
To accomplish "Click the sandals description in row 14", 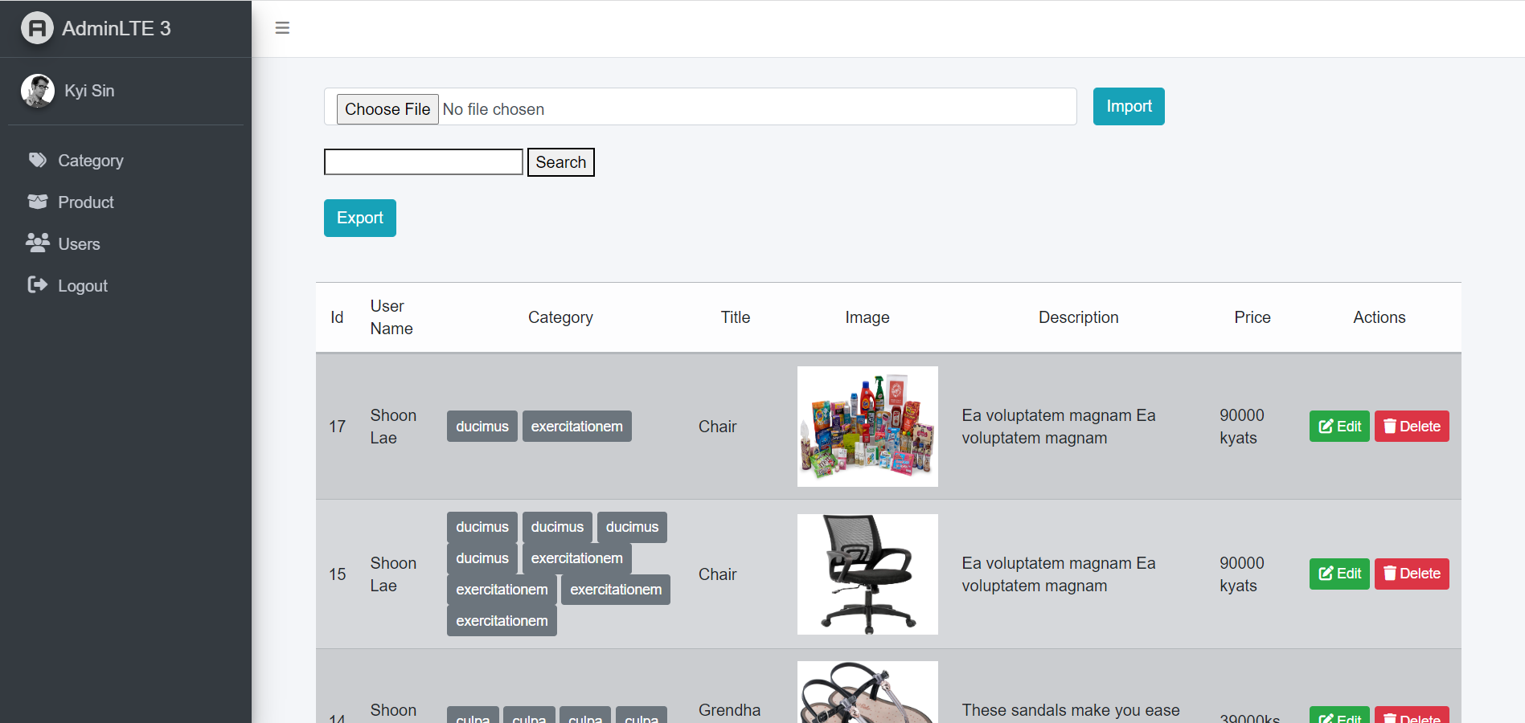I will coord(1071,710).
